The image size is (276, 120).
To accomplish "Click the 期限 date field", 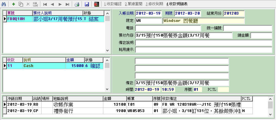I will (x=187, y=13).
